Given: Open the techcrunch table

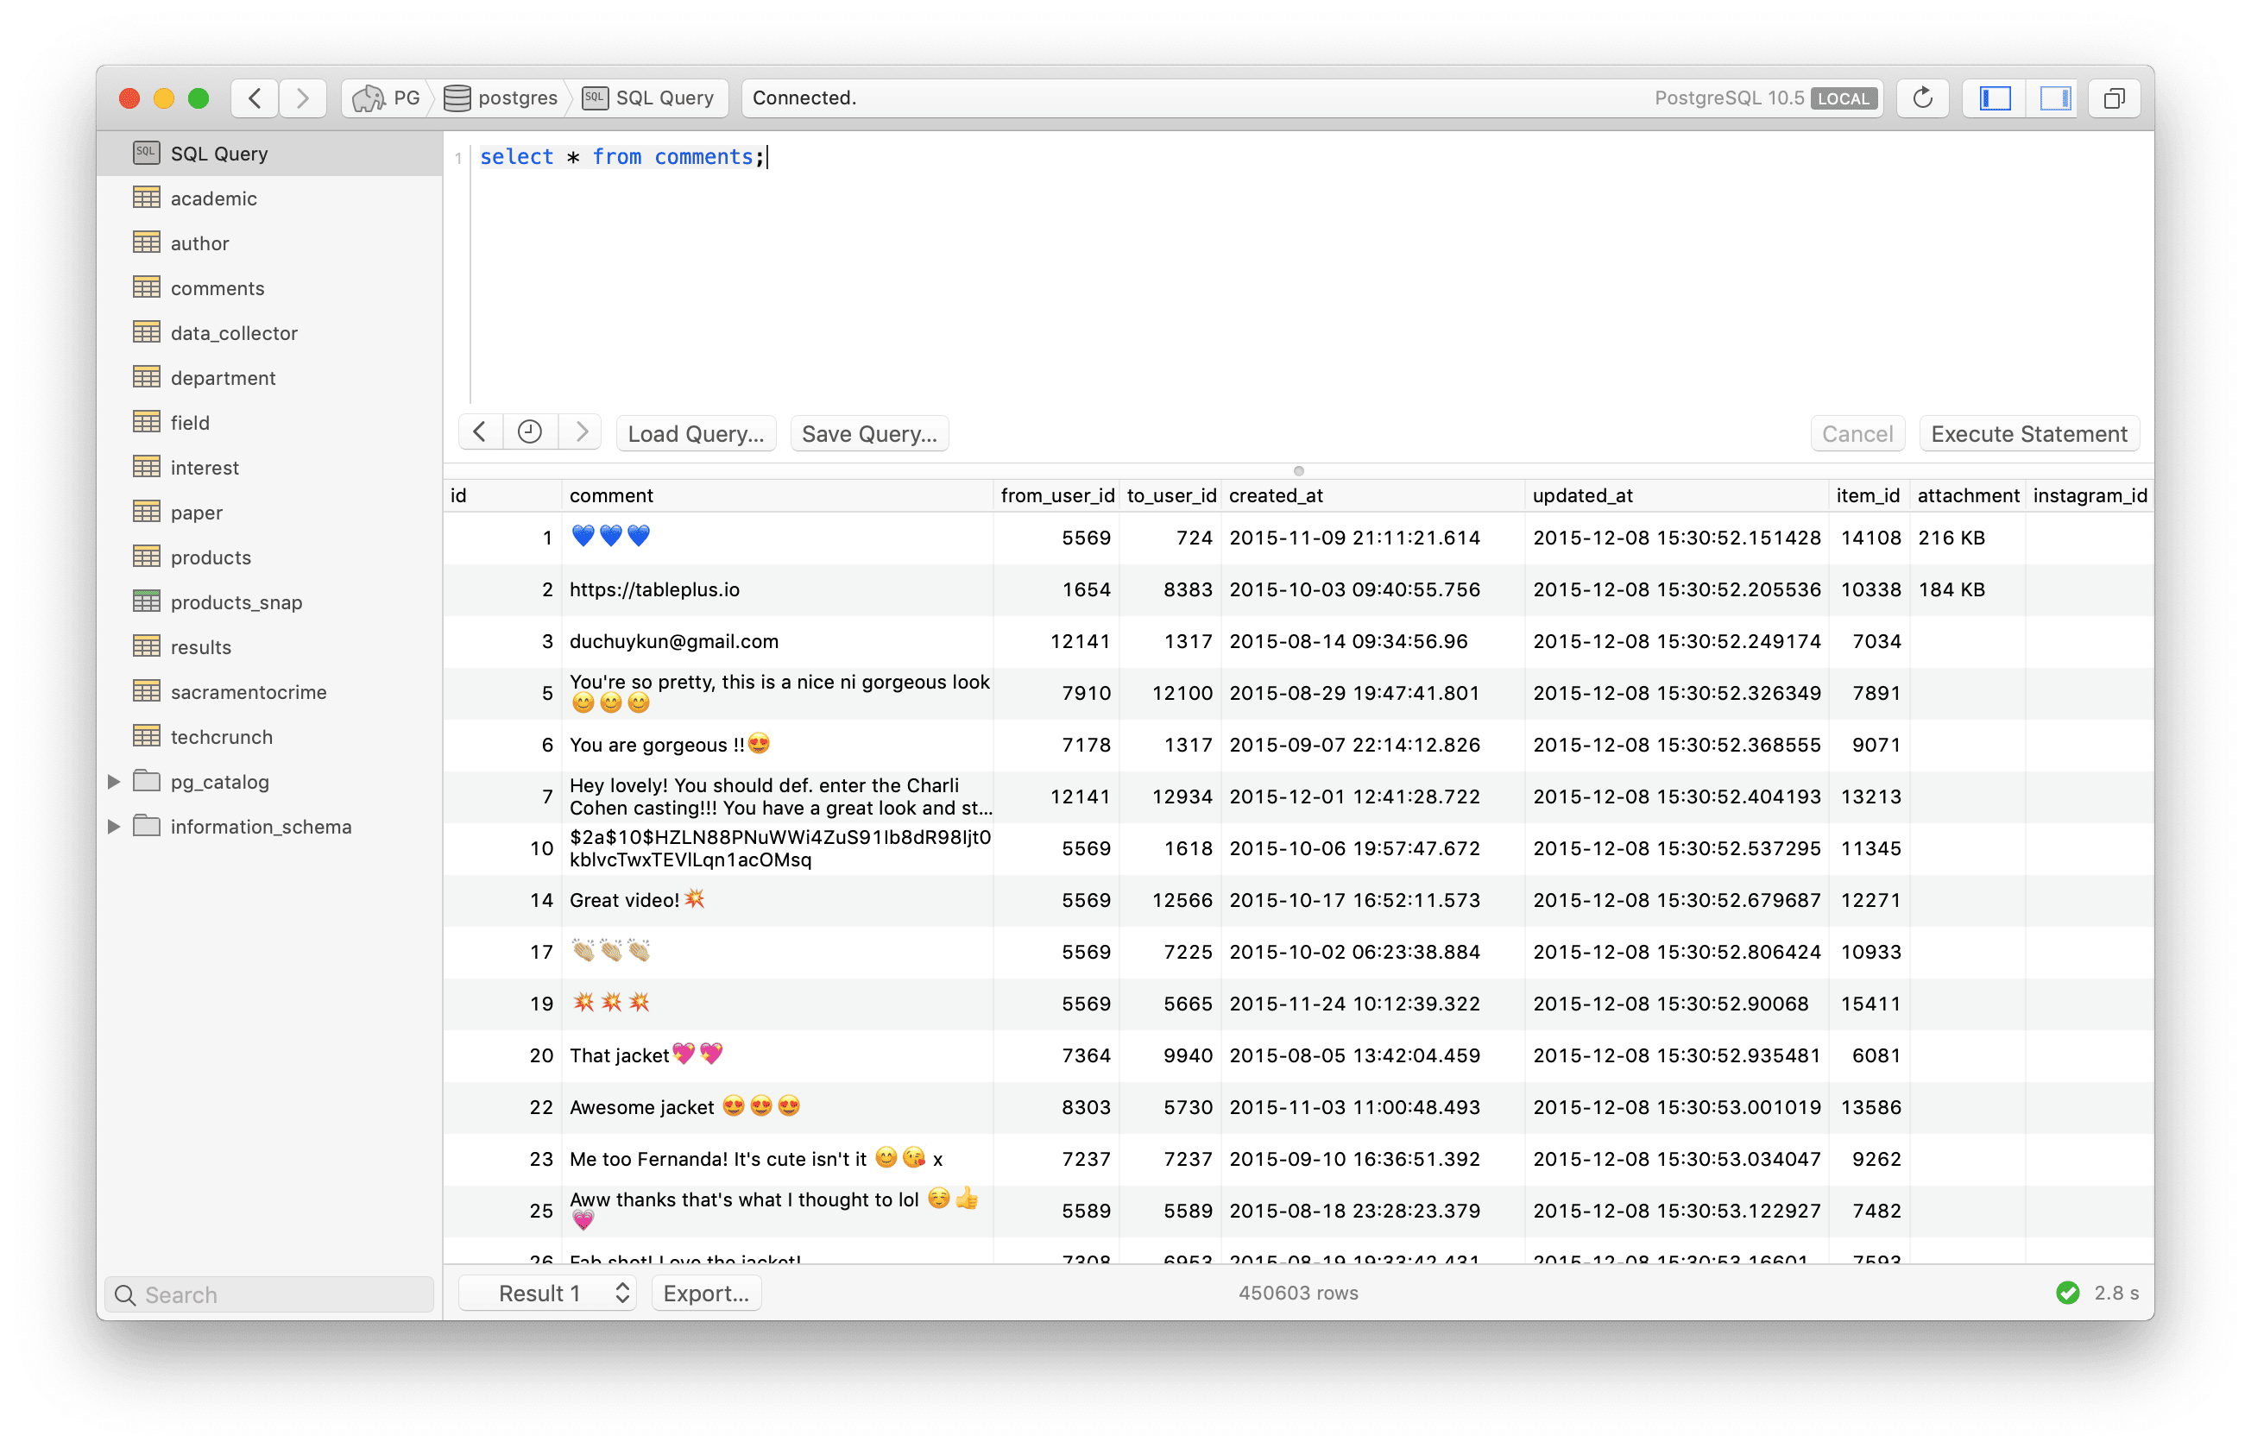Looking at the screenshot, I should click(270, 737).
